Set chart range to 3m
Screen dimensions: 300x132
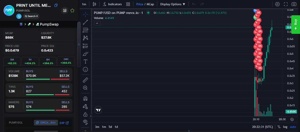(97, 127)
